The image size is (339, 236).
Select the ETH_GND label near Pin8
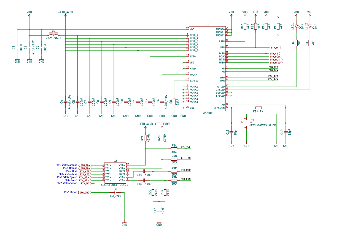[84, 192]
